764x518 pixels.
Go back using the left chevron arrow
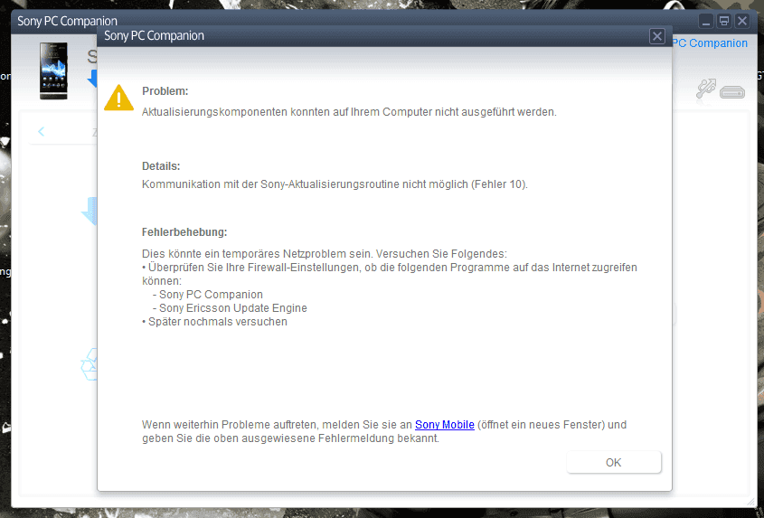click(41, 131)
